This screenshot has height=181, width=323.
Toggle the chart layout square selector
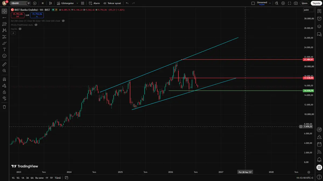click(253, 3)
